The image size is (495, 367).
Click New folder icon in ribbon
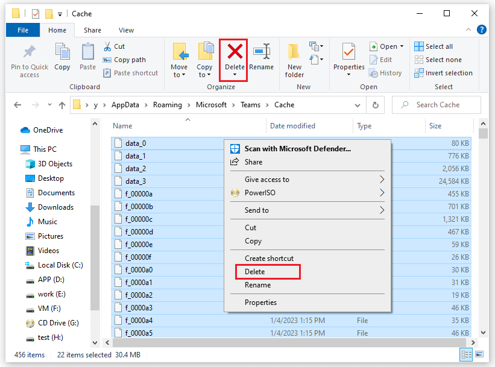[x=294, y=52]
